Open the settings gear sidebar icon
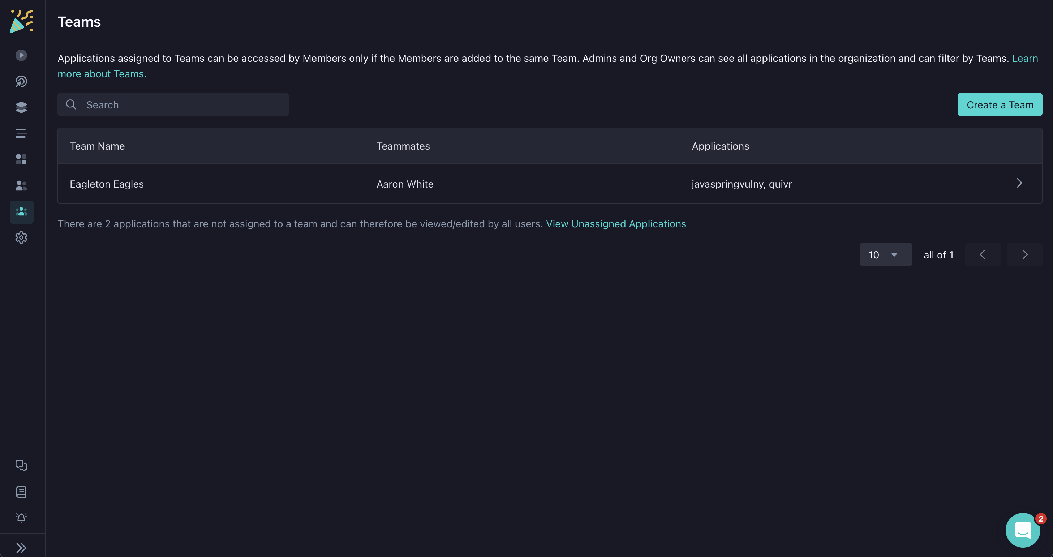Screen dimensions: 1053x557 pos(21,237)
